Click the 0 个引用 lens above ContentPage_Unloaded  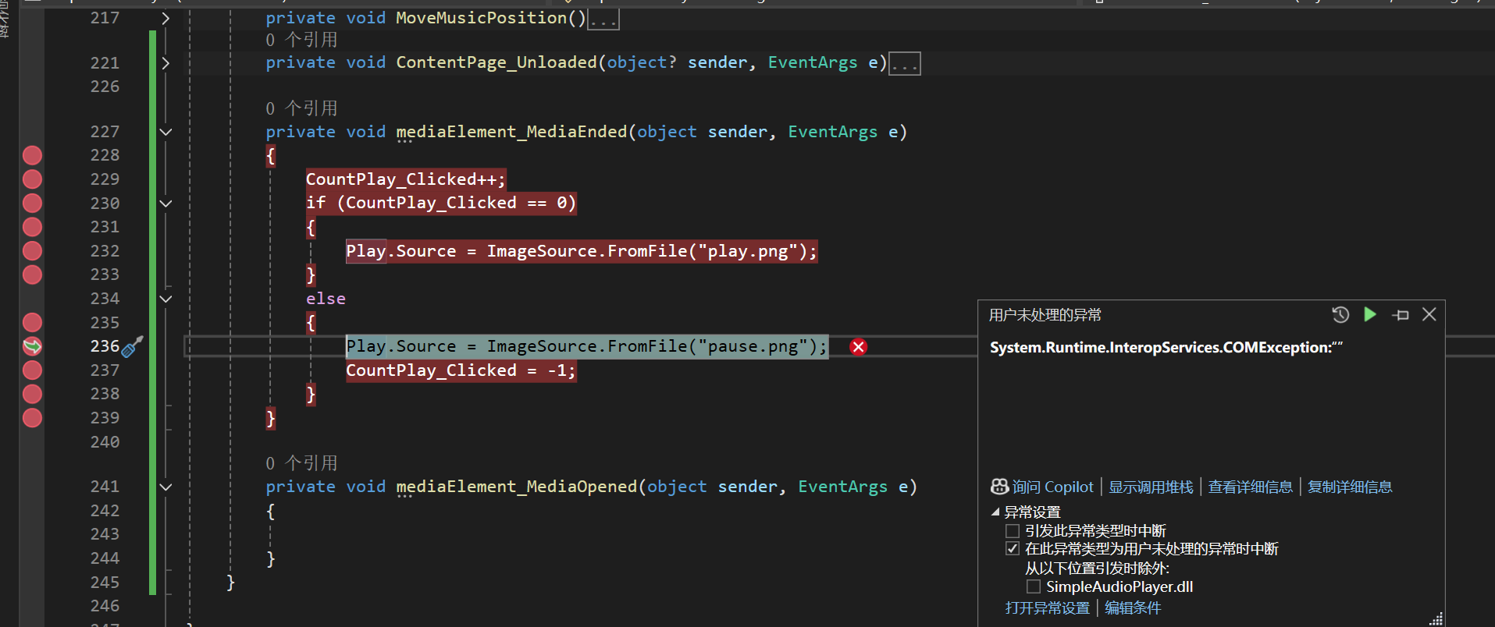pos(301,40)
